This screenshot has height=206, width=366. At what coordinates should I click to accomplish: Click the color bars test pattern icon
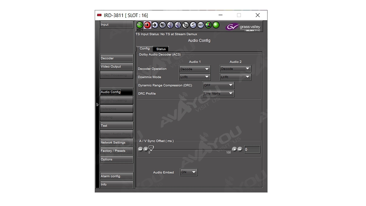tap(208, 25)
